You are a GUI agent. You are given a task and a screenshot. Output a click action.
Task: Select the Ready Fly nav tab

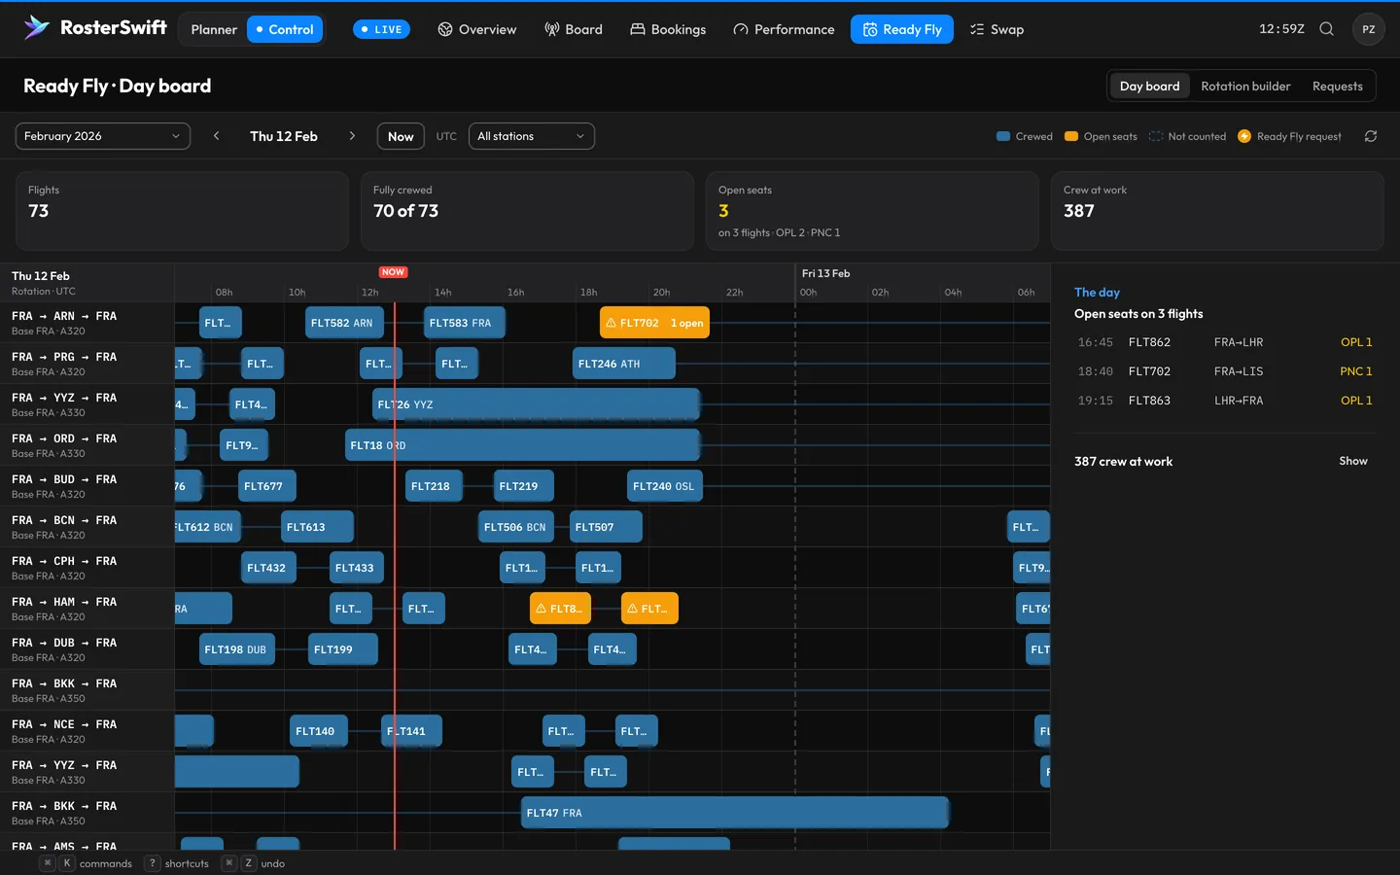tap(902, 29)
